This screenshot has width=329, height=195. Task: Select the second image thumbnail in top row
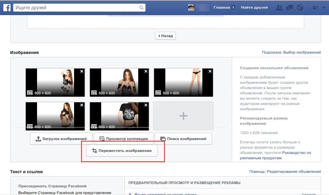pos(119,82)
